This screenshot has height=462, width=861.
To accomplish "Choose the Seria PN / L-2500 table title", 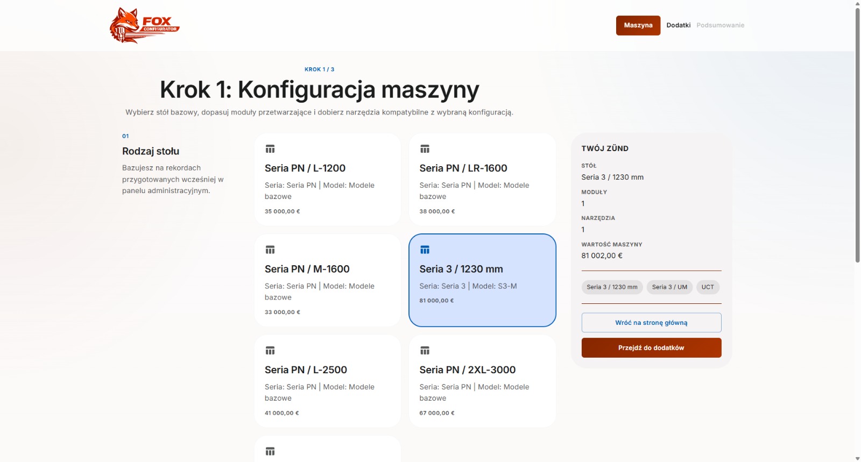I will [306, 370].
